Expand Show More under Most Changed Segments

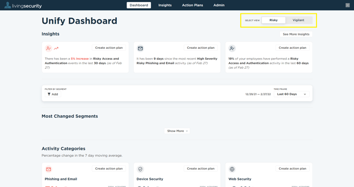coord(177,131)
